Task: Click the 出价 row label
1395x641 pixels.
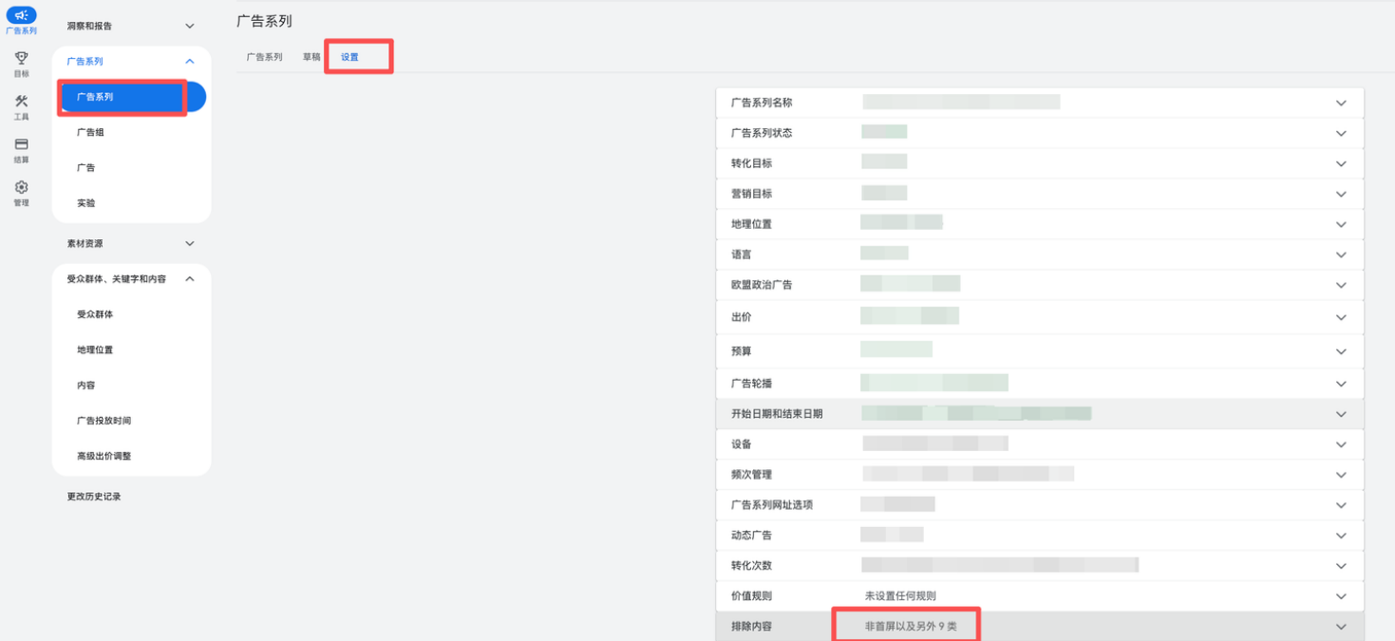Action: 741,317
